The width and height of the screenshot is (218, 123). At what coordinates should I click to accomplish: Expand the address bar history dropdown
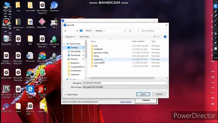(x=125, y=31)
